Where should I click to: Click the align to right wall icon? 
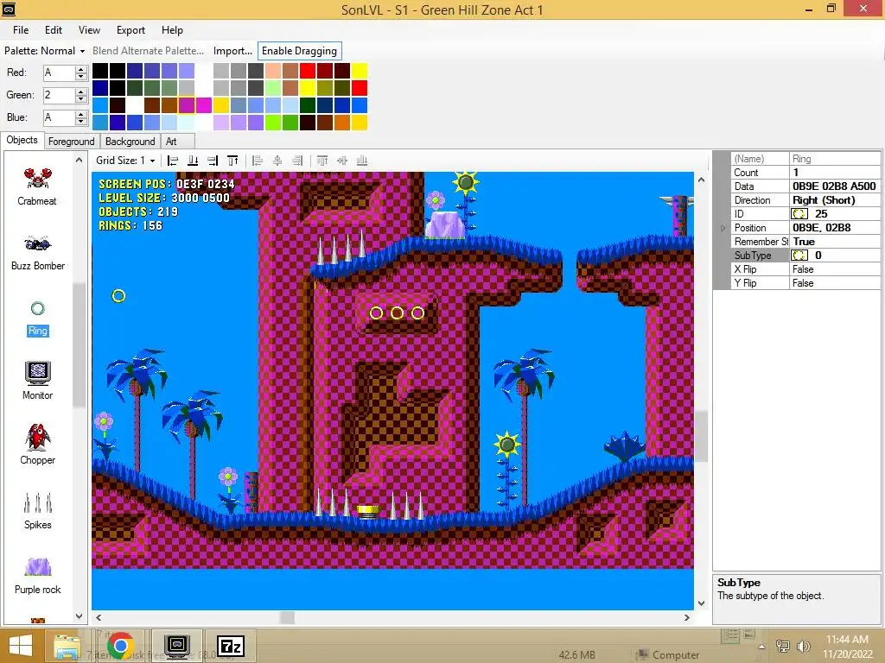pos(213,161)
